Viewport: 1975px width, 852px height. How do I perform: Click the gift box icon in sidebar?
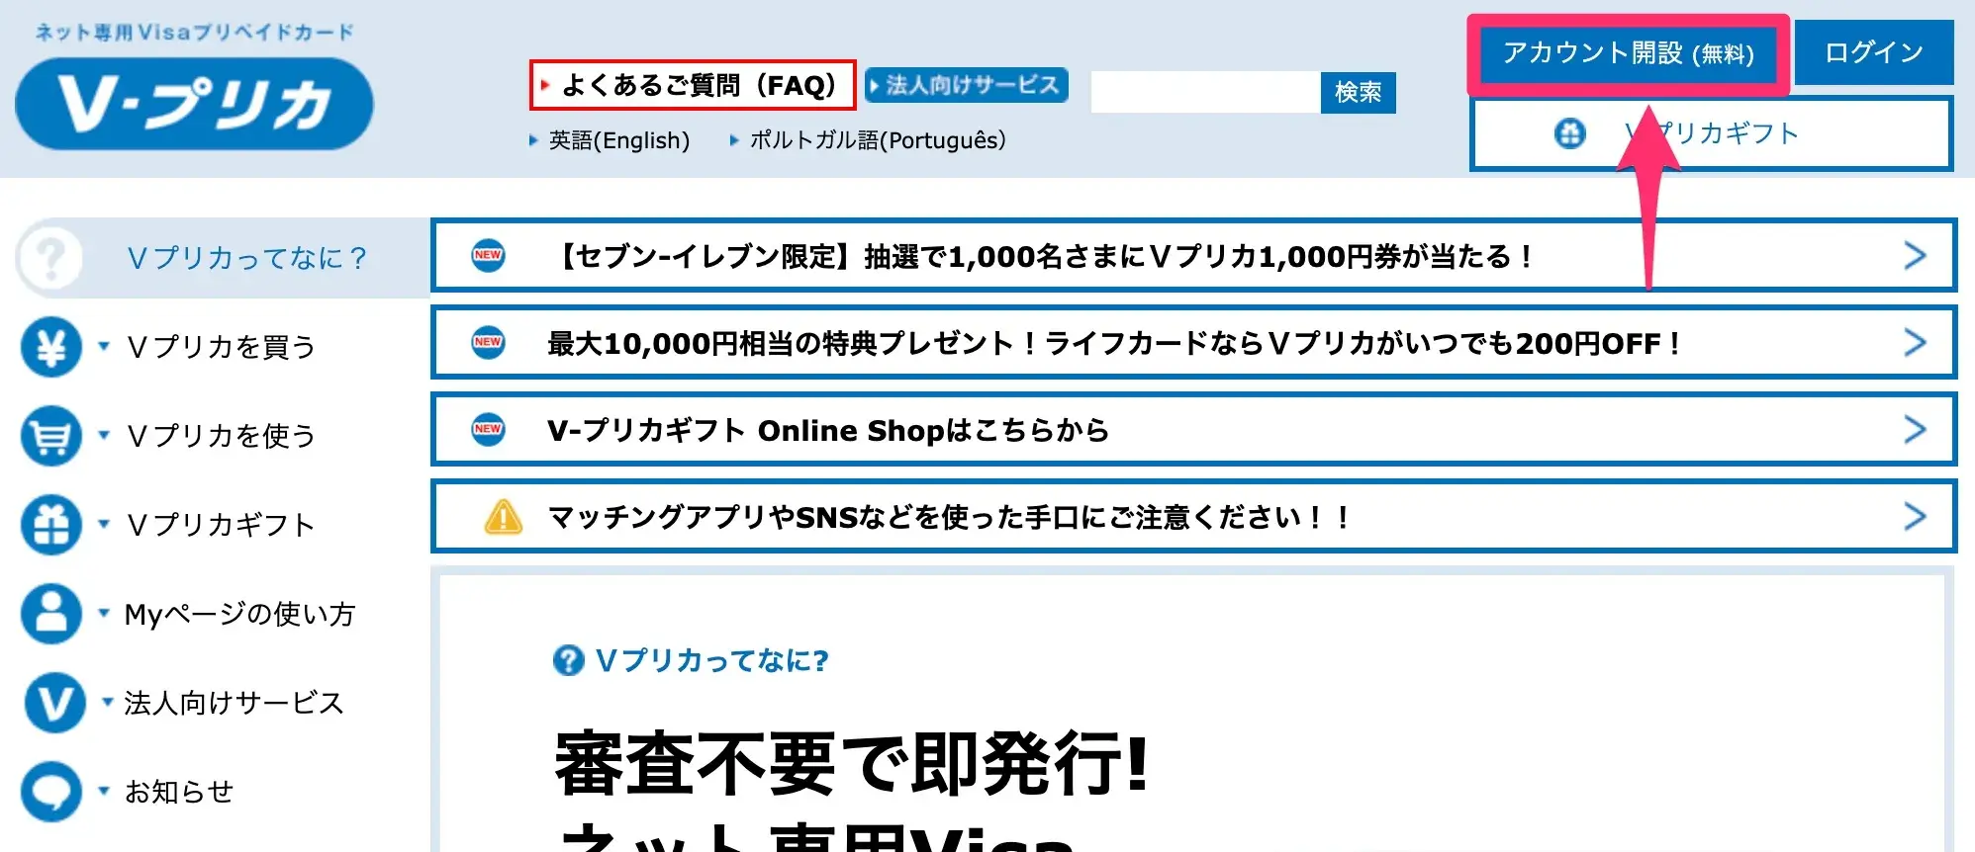click(50, 525)
